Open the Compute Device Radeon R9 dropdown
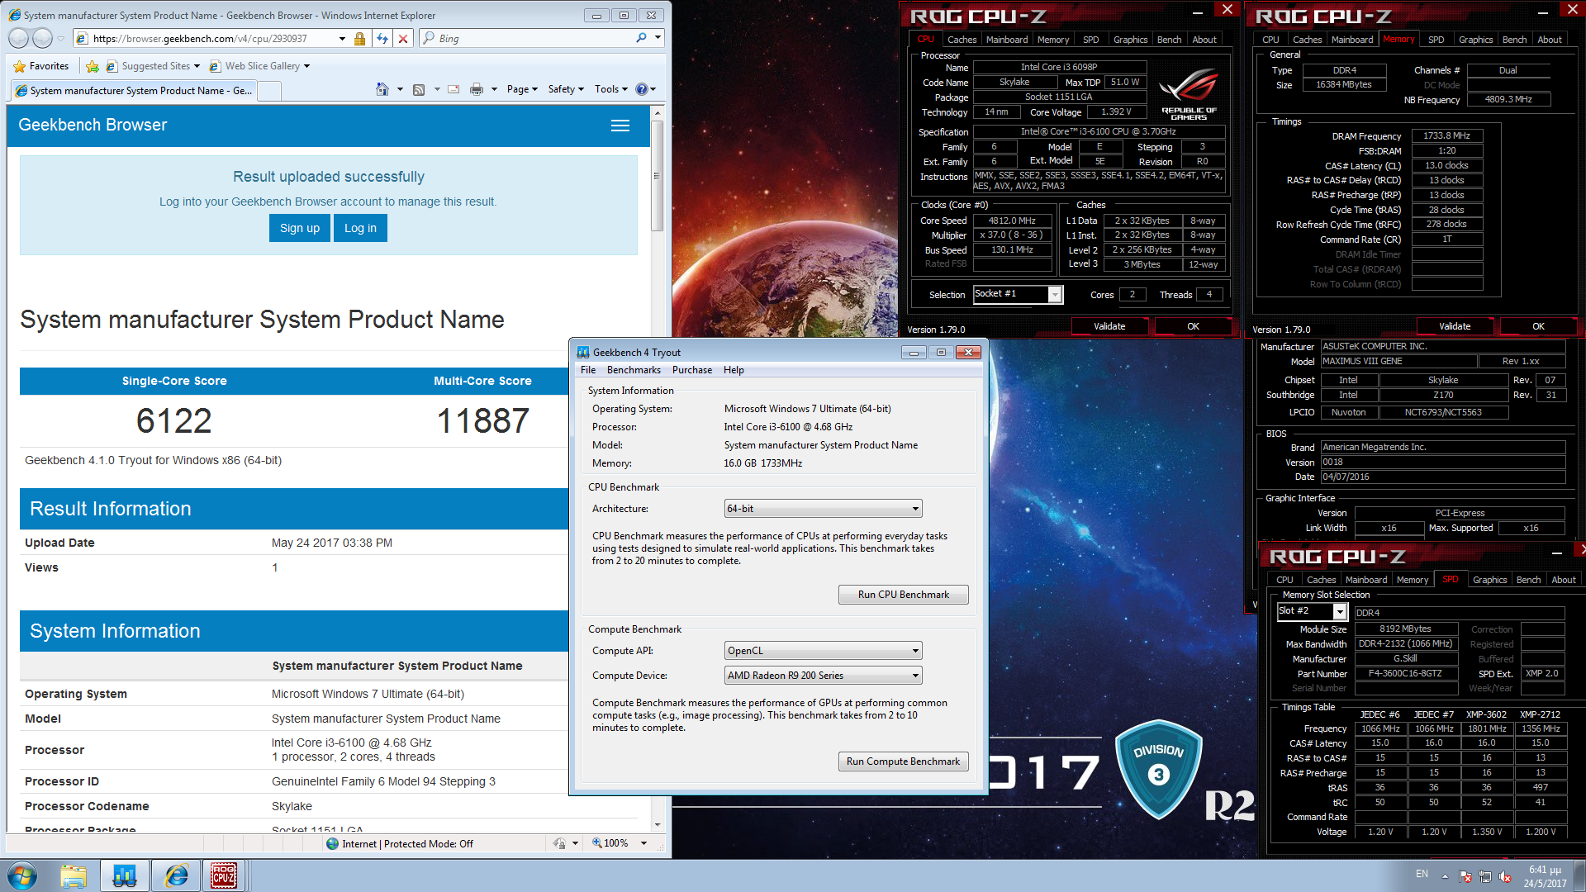Image resolution: width=1586 pixels, height=892 pixels. (x=823, y=676)
